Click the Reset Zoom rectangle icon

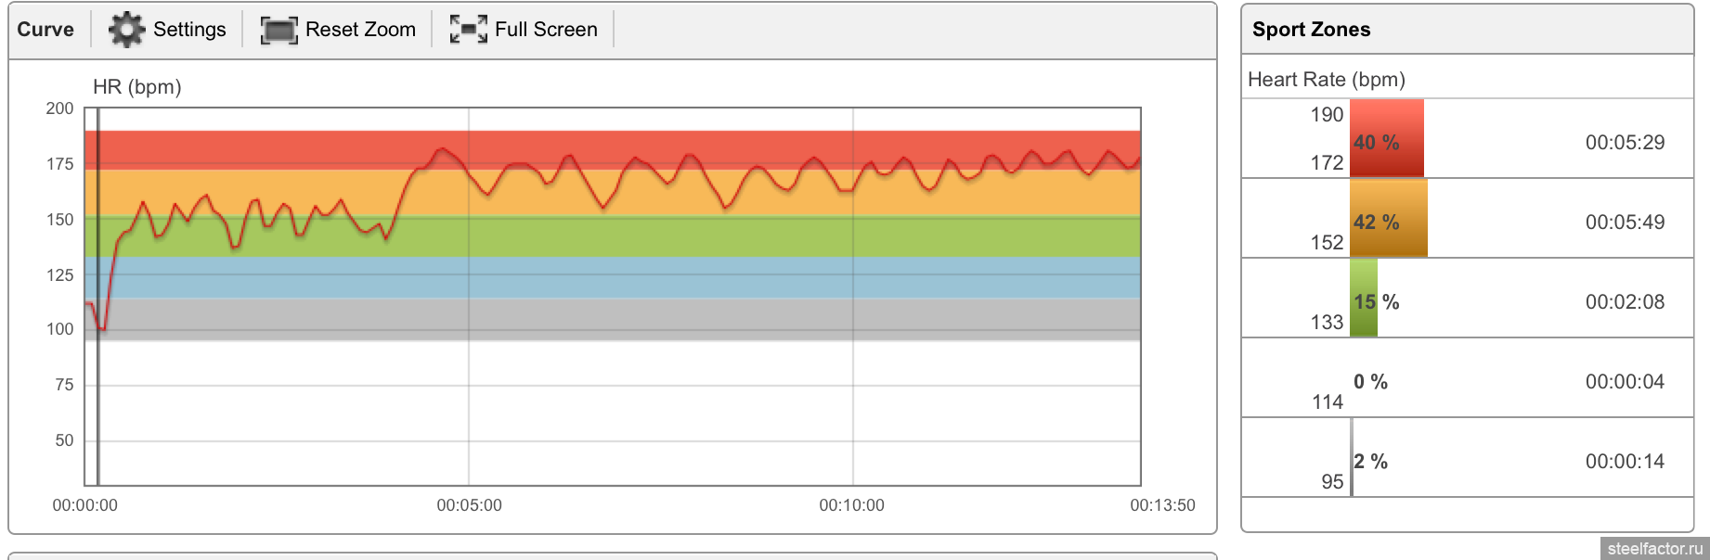point(279,30)
